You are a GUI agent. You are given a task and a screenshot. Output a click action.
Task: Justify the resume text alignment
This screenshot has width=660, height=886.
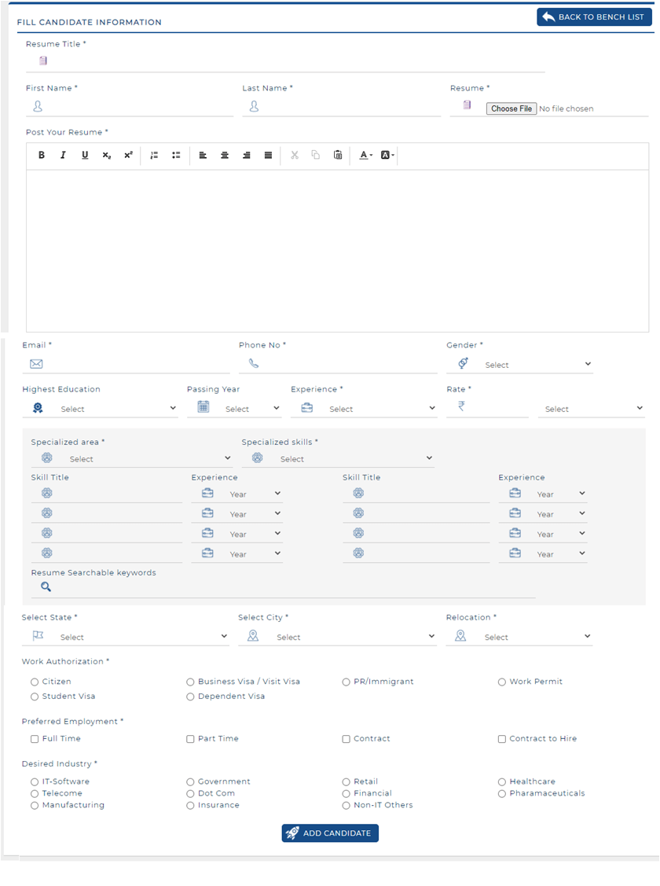pos(266,155)
